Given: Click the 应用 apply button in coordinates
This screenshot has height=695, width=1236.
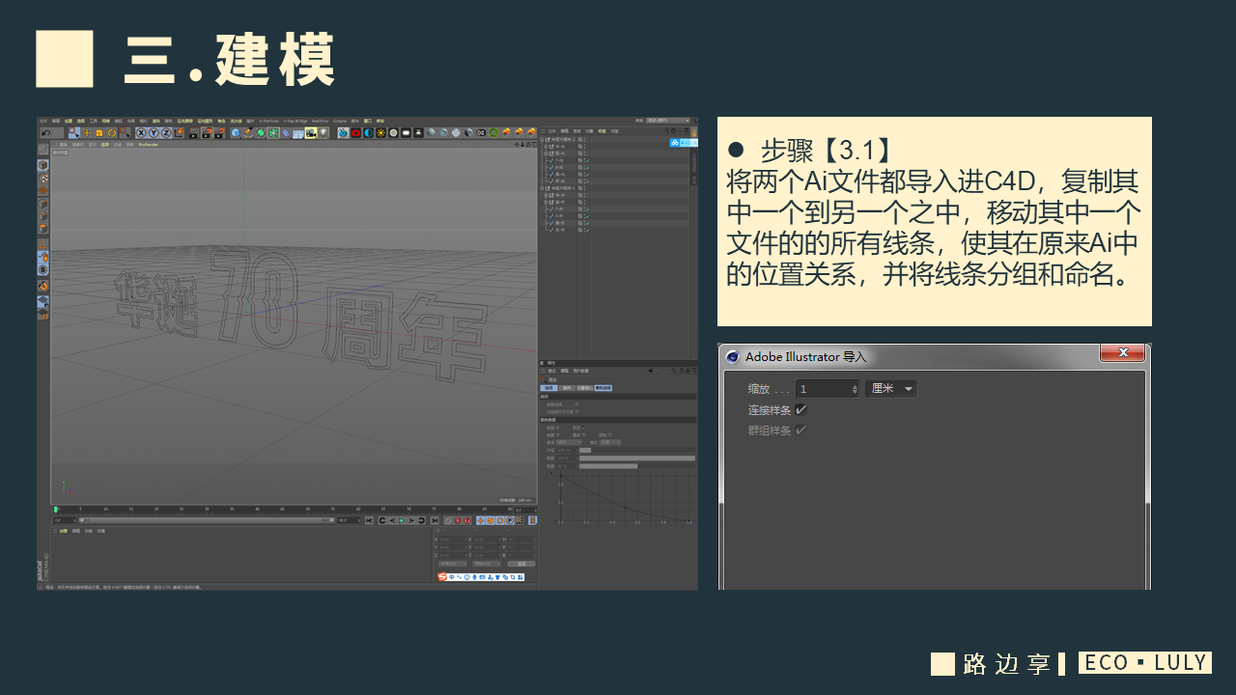Looking at the screenshot, I should click(x=521, y=564).
